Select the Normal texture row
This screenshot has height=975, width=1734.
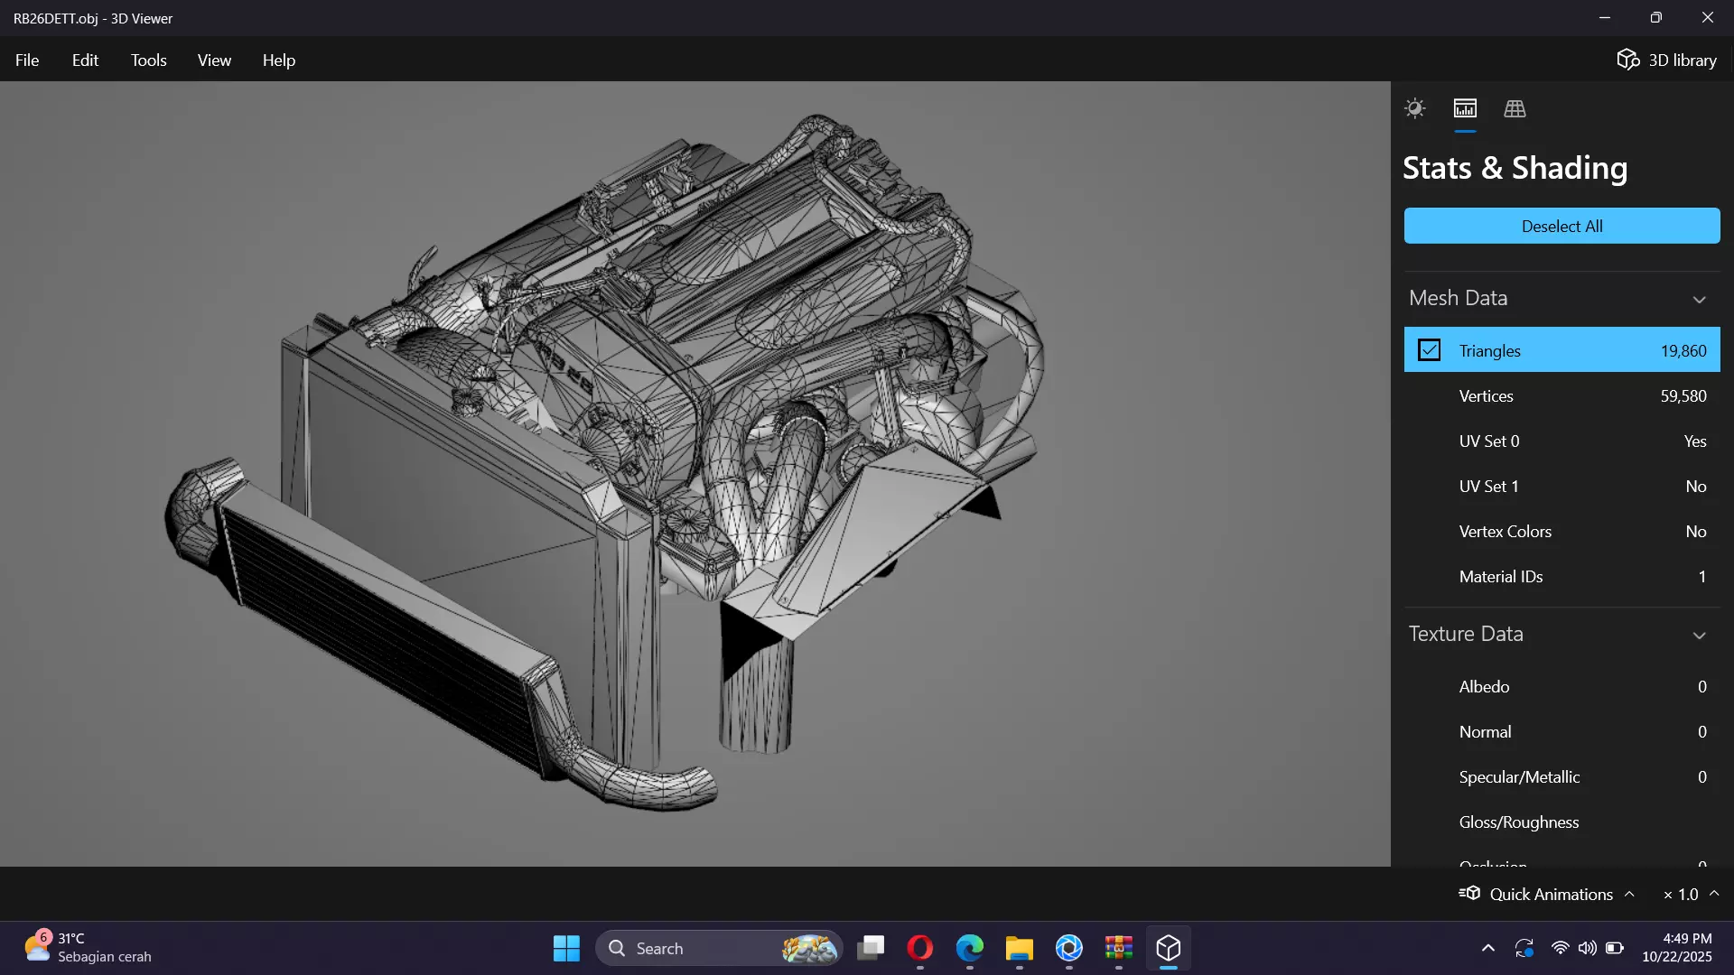tap(1562, 731)
